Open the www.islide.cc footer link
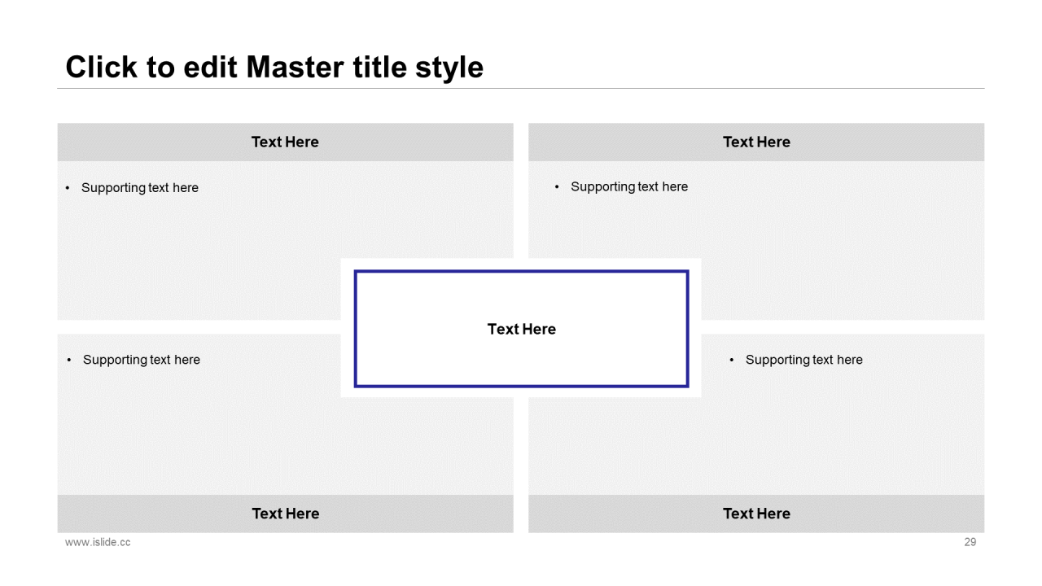Image resolution: width=1042 pixels, height=586 pixels. [98, 542]
